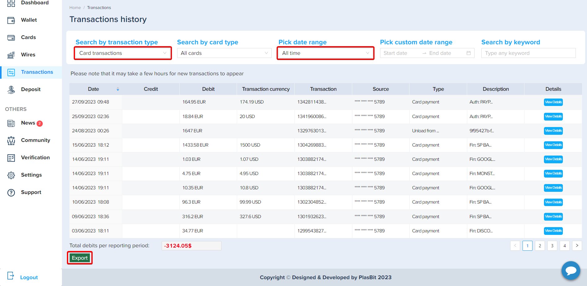Click the green Export button
Screen dimensions: 587x286
80,258
